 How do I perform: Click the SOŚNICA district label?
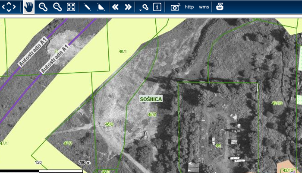[x=151, y=99]
